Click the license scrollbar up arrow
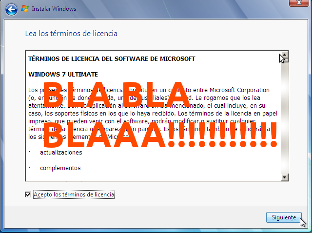 [x=285, y=55]
